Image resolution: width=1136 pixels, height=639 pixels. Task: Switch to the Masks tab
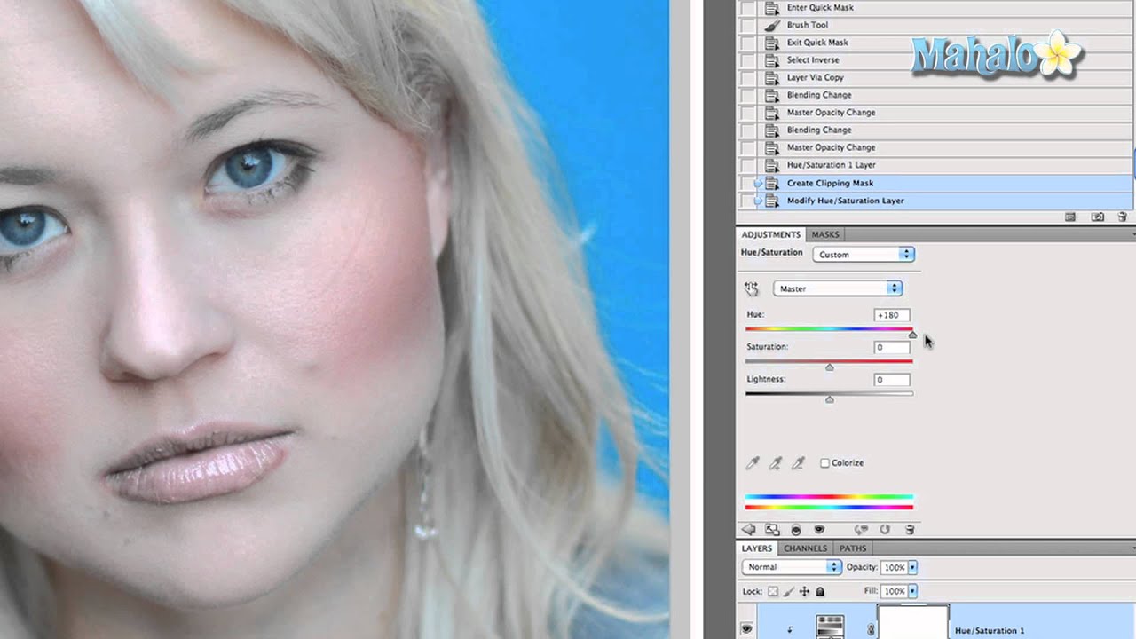point(825,234)
